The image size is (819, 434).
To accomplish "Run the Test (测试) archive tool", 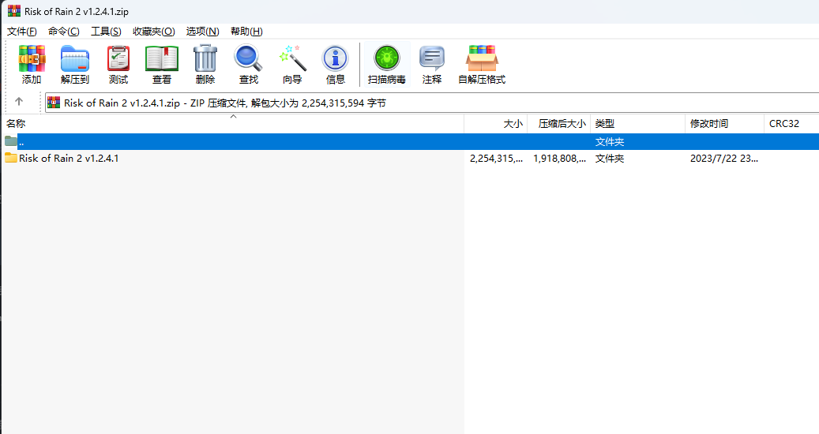I will coord(118,65).
